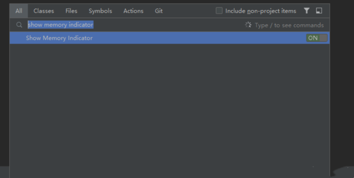Switch to the All tab
Screen dimensions: 354x178
(x=19, y=11)
